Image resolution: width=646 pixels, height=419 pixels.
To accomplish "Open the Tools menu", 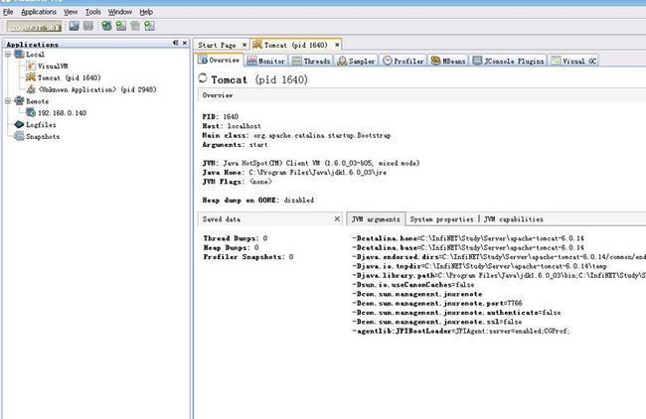I will [93, 12].
